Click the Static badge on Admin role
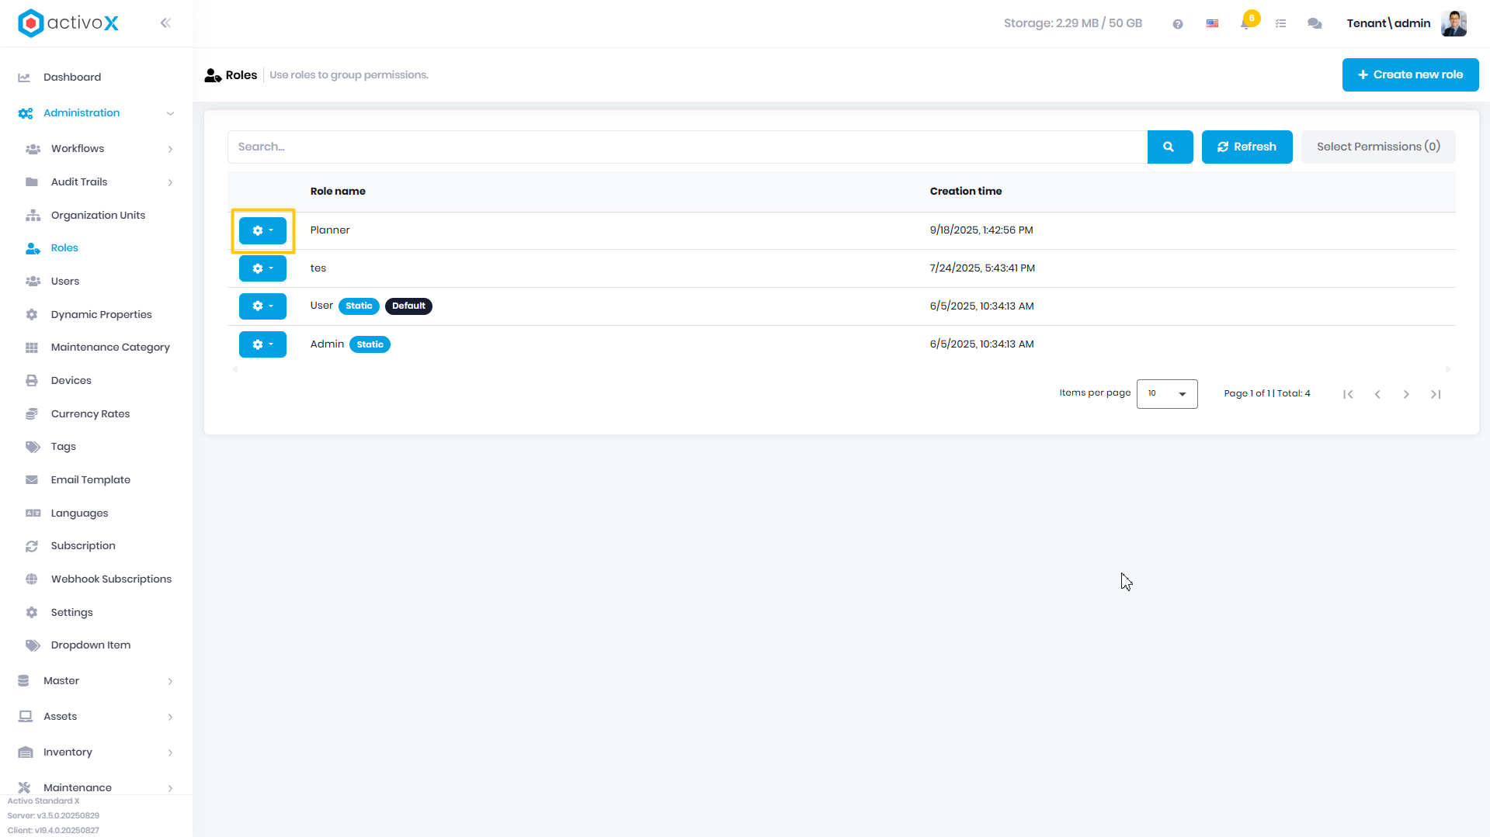The image size is (1490, 837). 370,345
